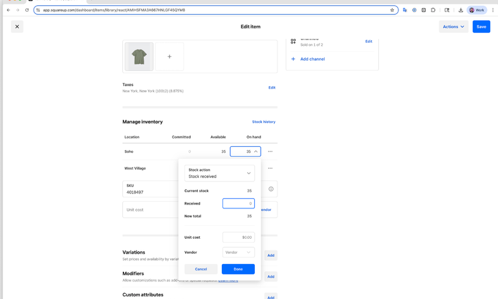Edit the Taxes setting
Viewport: 498px width, 299px height.
[x=272, y=88]
